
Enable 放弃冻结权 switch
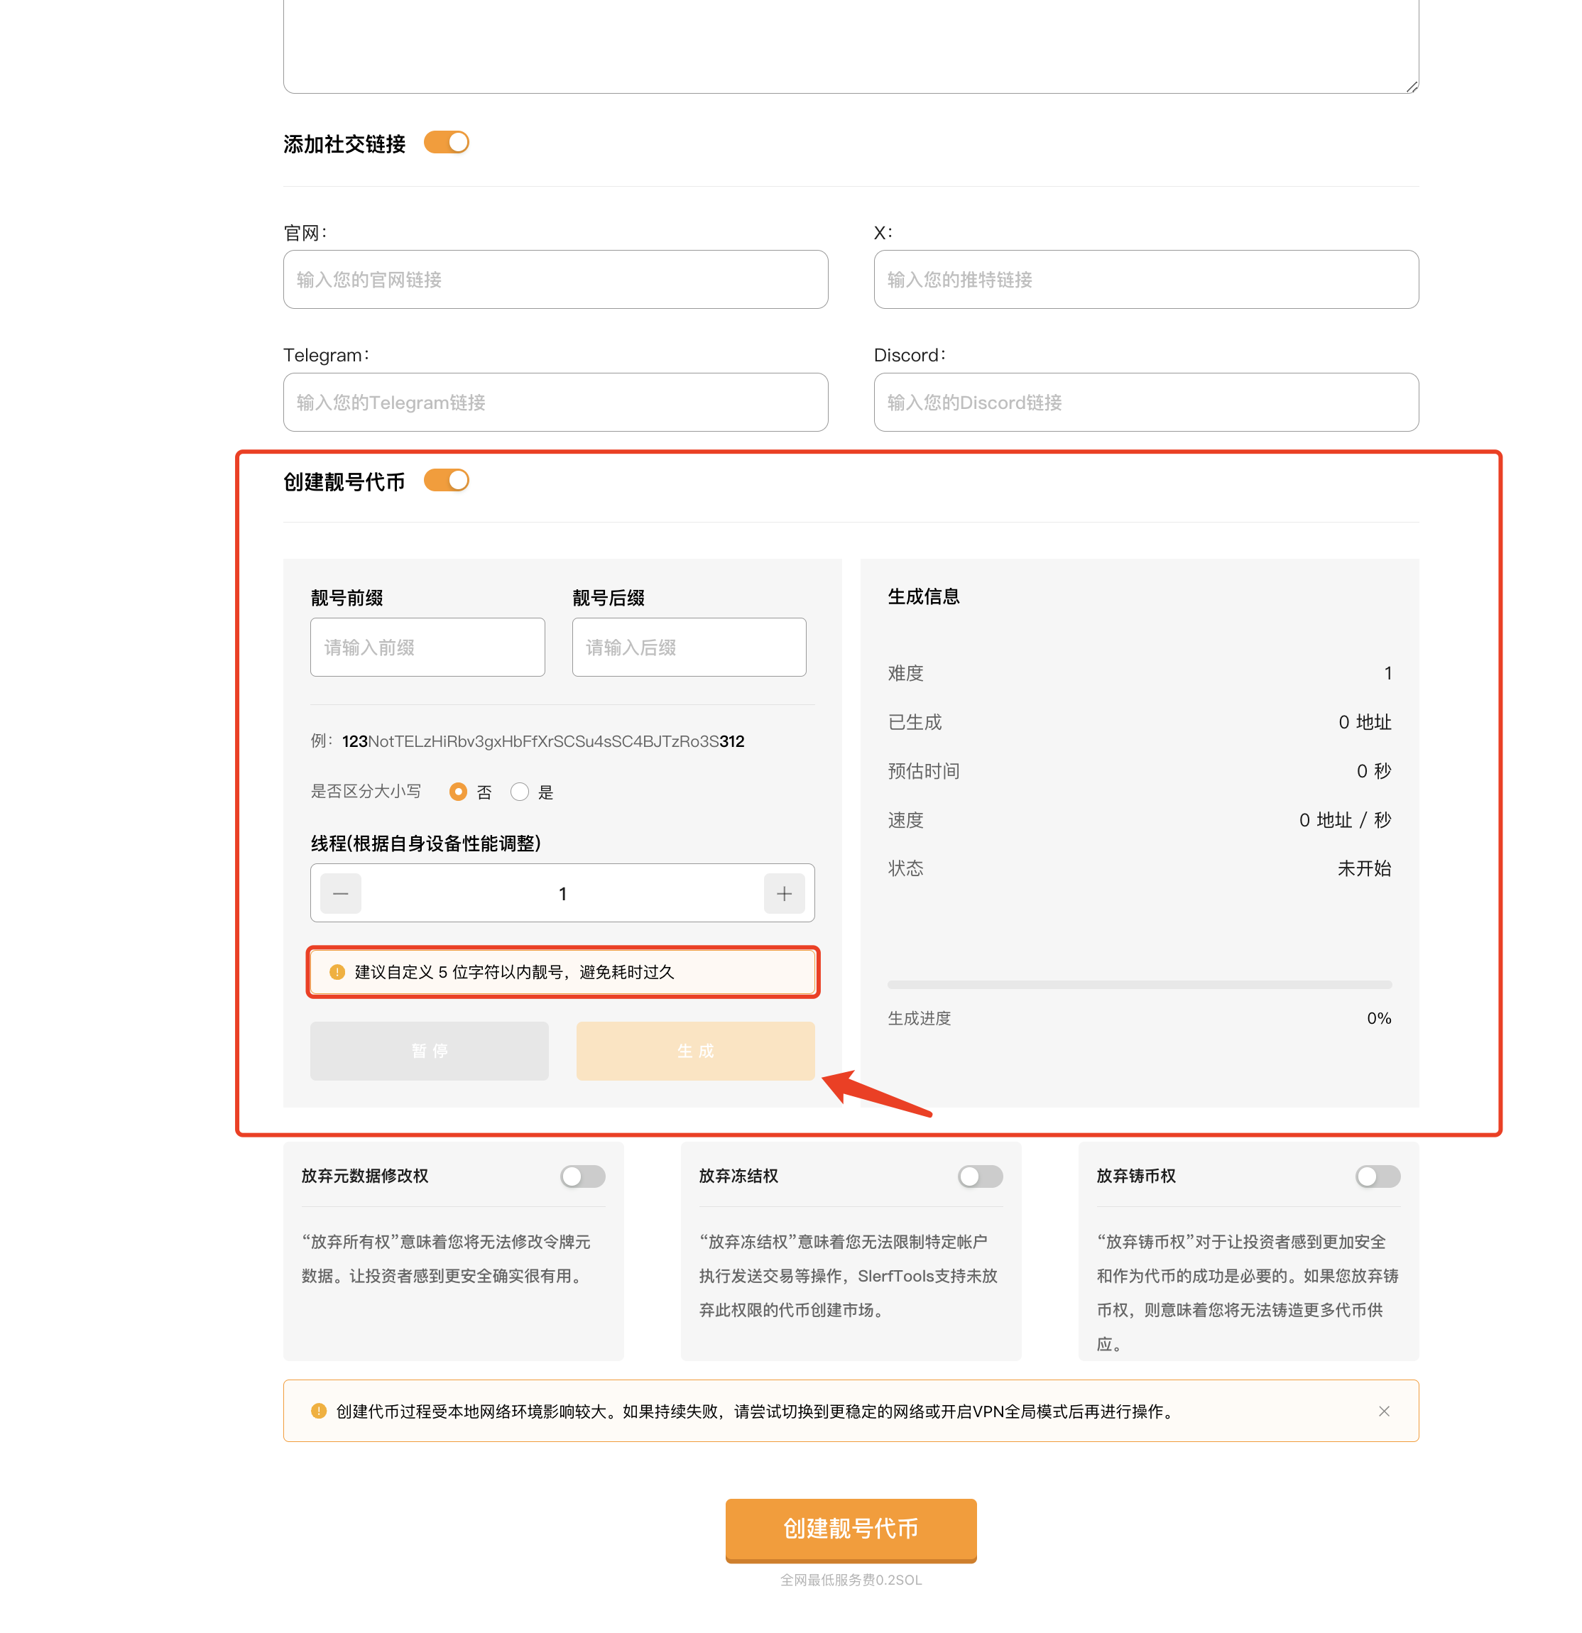click(980, 1176)
